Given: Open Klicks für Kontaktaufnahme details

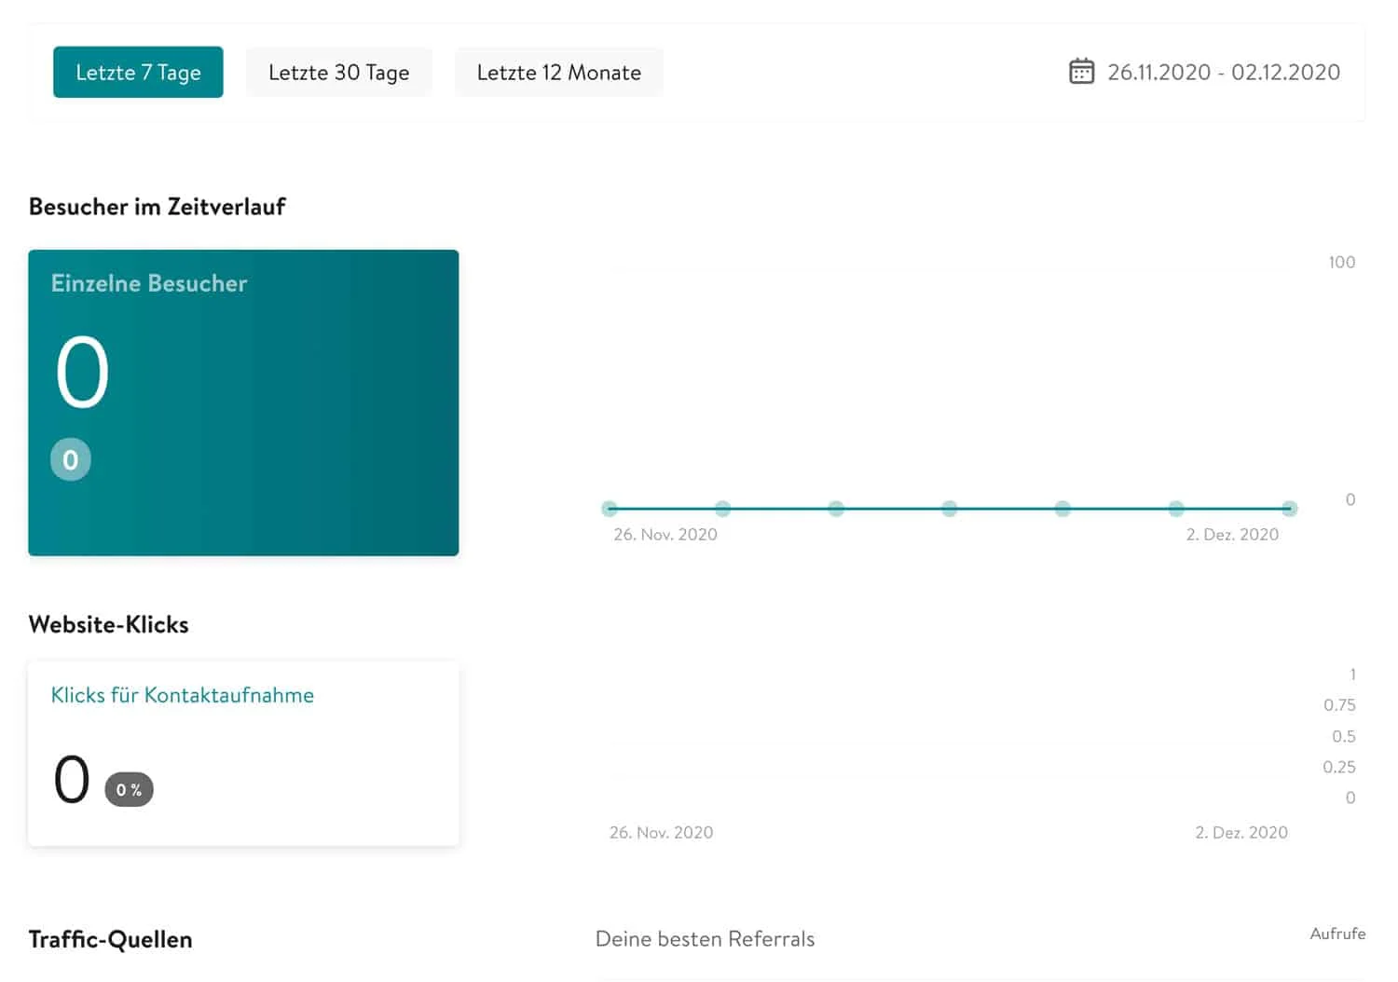Looking at the screenshot, I should click(x=183, y=695).
